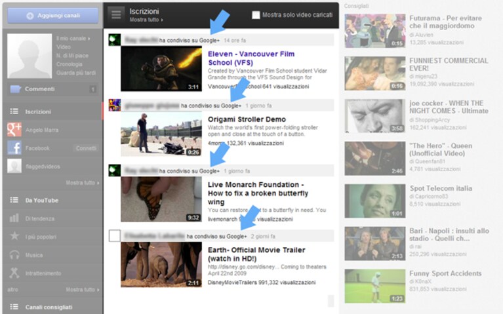This screenshot has width=503, height=314.
Task: Click the Intrattenimento icon
Action: tap(14, 273)
